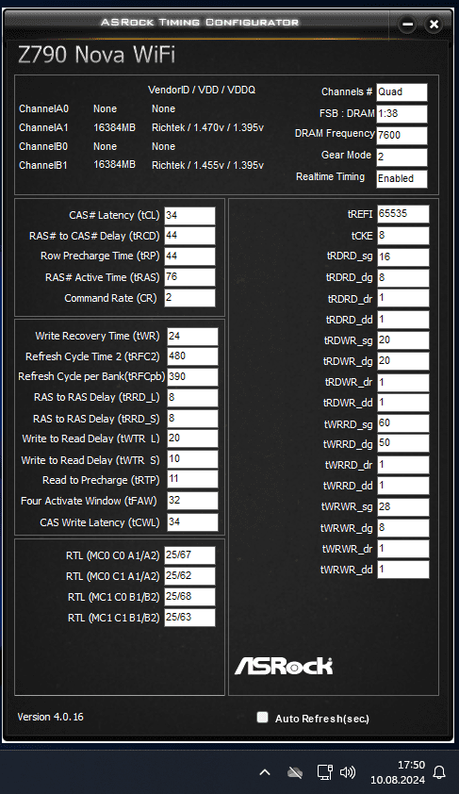Select the Gear Mode field
This screenshot has height=794, width=459.
click(x=402, y=157)
